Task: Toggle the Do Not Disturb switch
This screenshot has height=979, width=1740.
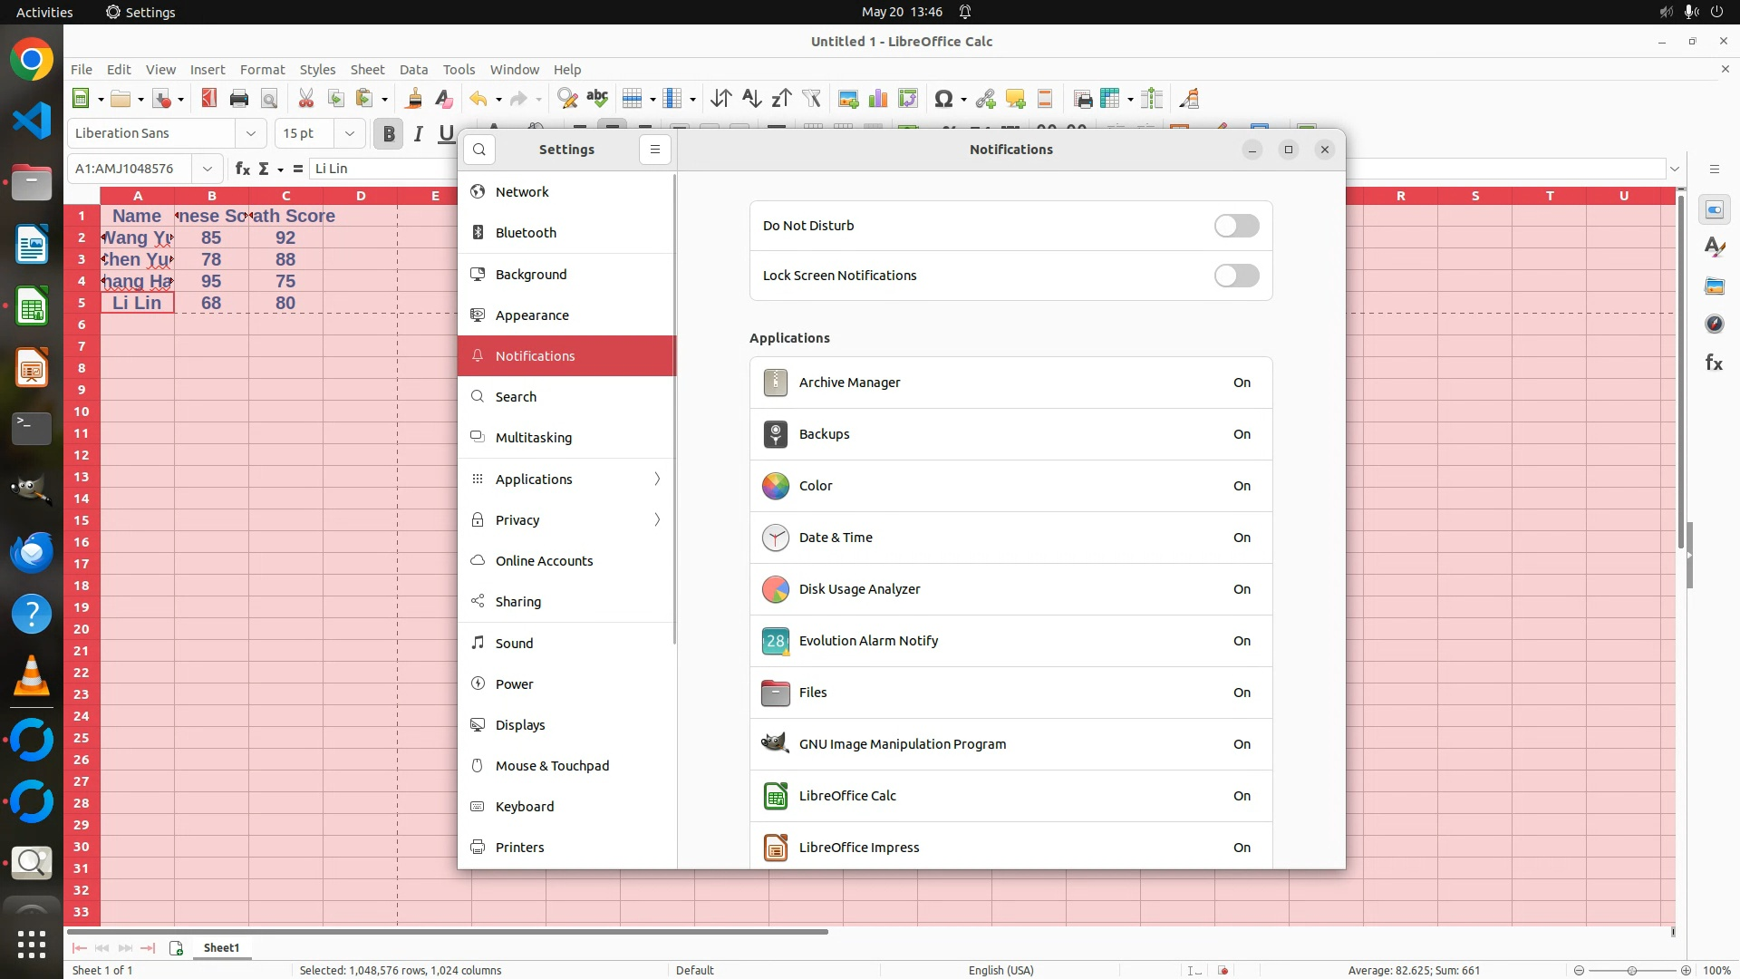Action: click(1236, 226)
